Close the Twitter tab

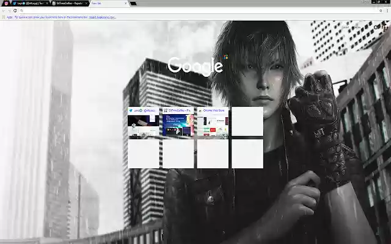point(47,4)
